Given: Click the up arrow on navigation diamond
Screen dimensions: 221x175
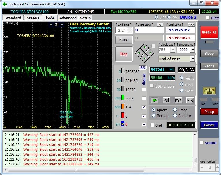Looking at the screenshot, I should pos(144,47).
